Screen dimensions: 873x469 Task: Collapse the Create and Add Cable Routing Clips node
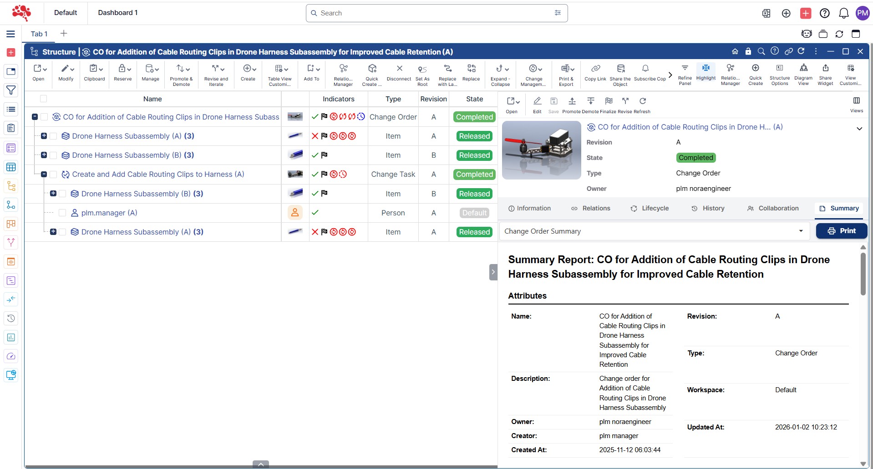pyautogui.click(x=44, y=175)
